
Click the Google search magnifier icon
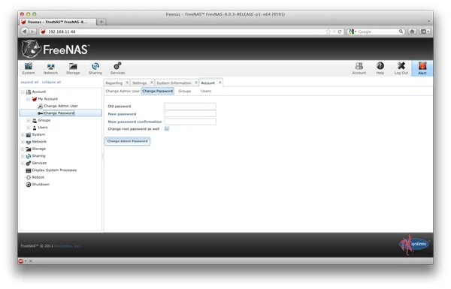click(401, 32)
